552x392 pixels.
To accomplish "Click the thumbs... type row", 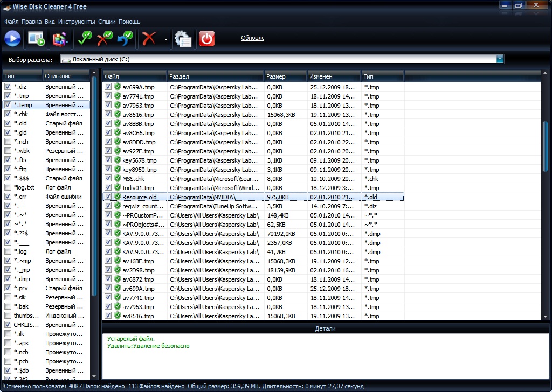I will pyautogui.click(x=46, y=316).
